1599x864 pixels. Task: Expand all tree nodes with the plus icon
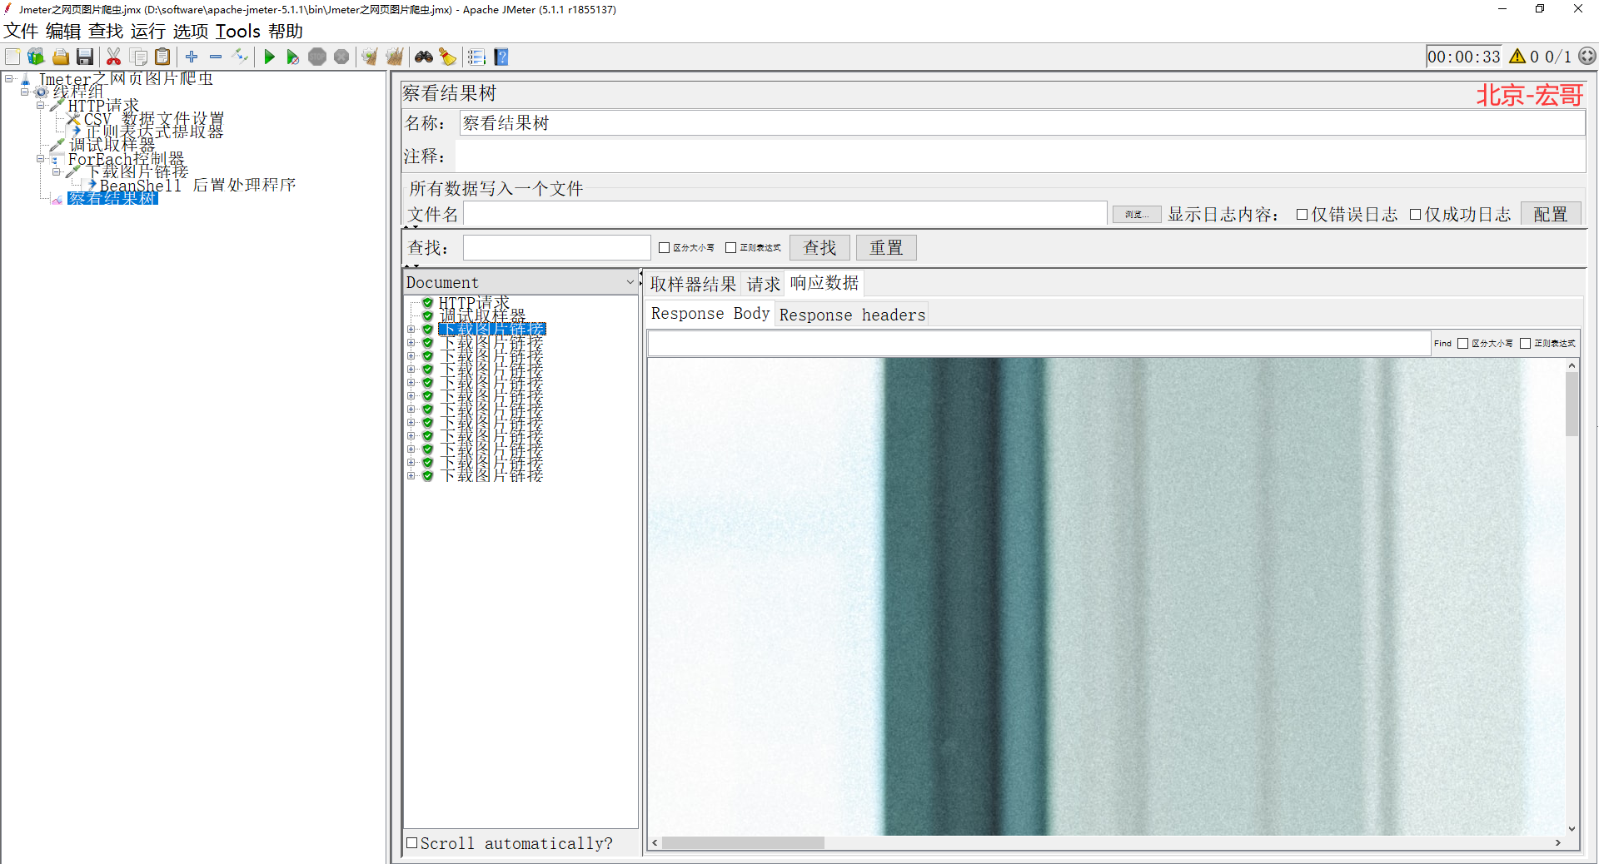(x=192, y=57)
